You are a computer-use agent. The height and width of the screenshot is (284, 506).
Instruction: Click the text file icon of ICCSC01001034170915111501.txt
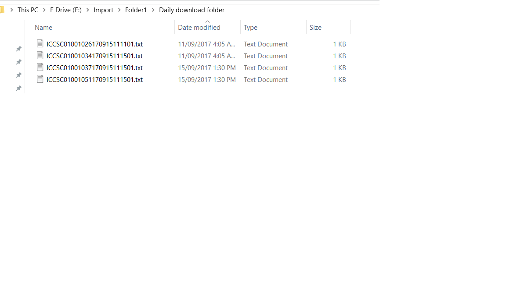click(40, 55)
